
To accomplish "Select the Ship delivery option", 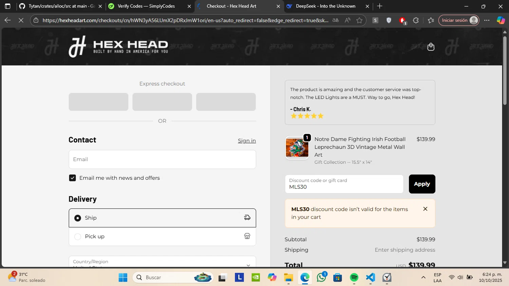I will [x=162, y=218].
